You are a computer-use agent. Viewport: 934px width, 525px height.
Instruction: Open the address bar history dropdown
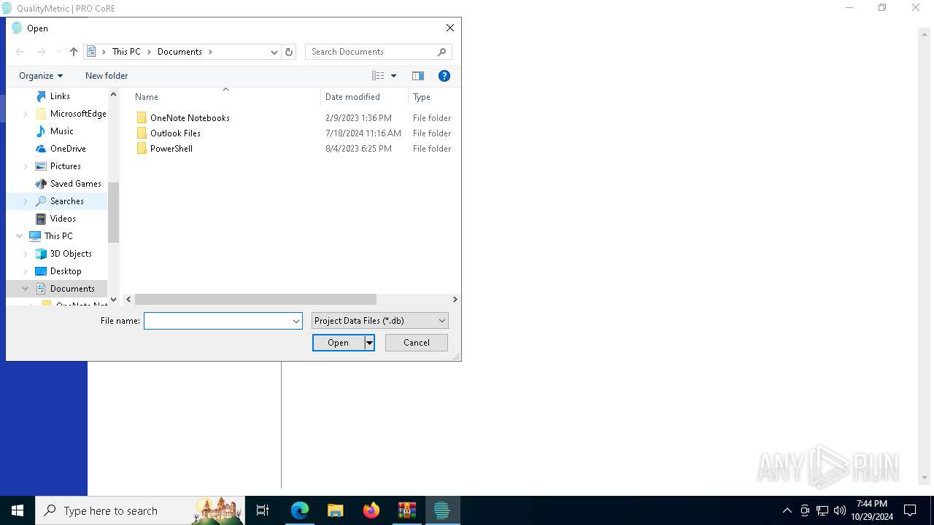point(274,52)
